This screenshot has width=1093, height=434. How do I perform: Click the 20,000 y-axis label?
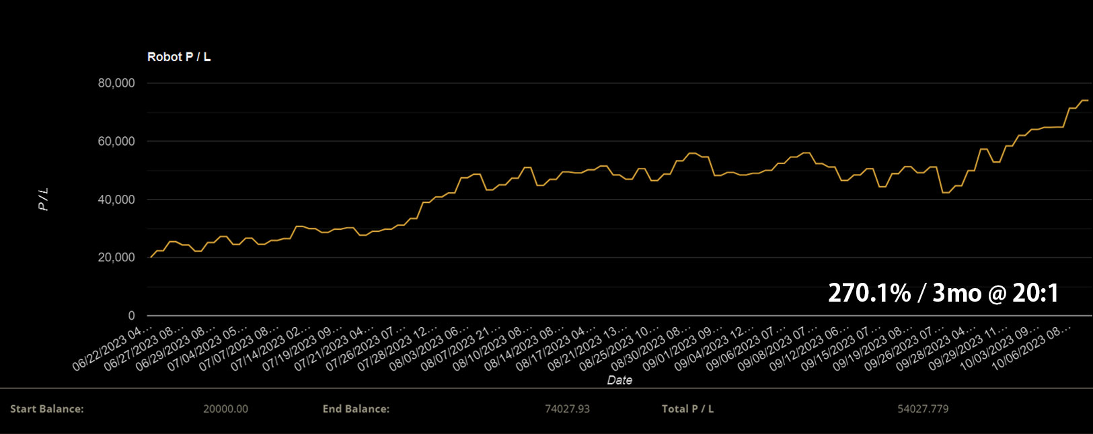pyautogui.click(x=116, y=257)
